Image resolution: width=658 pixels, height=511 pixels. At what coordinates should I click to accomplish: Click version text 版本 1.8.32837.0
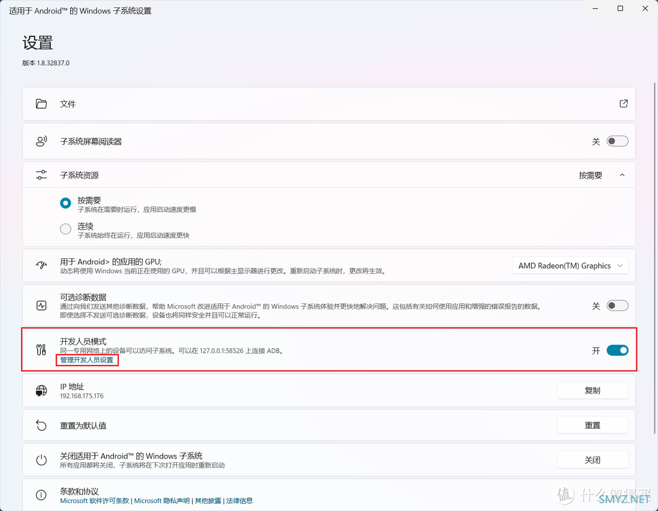(46, 63)
